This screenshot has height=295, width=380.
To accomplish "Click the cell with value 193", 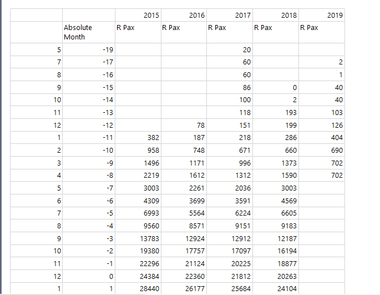I will [x=276, y=113].
